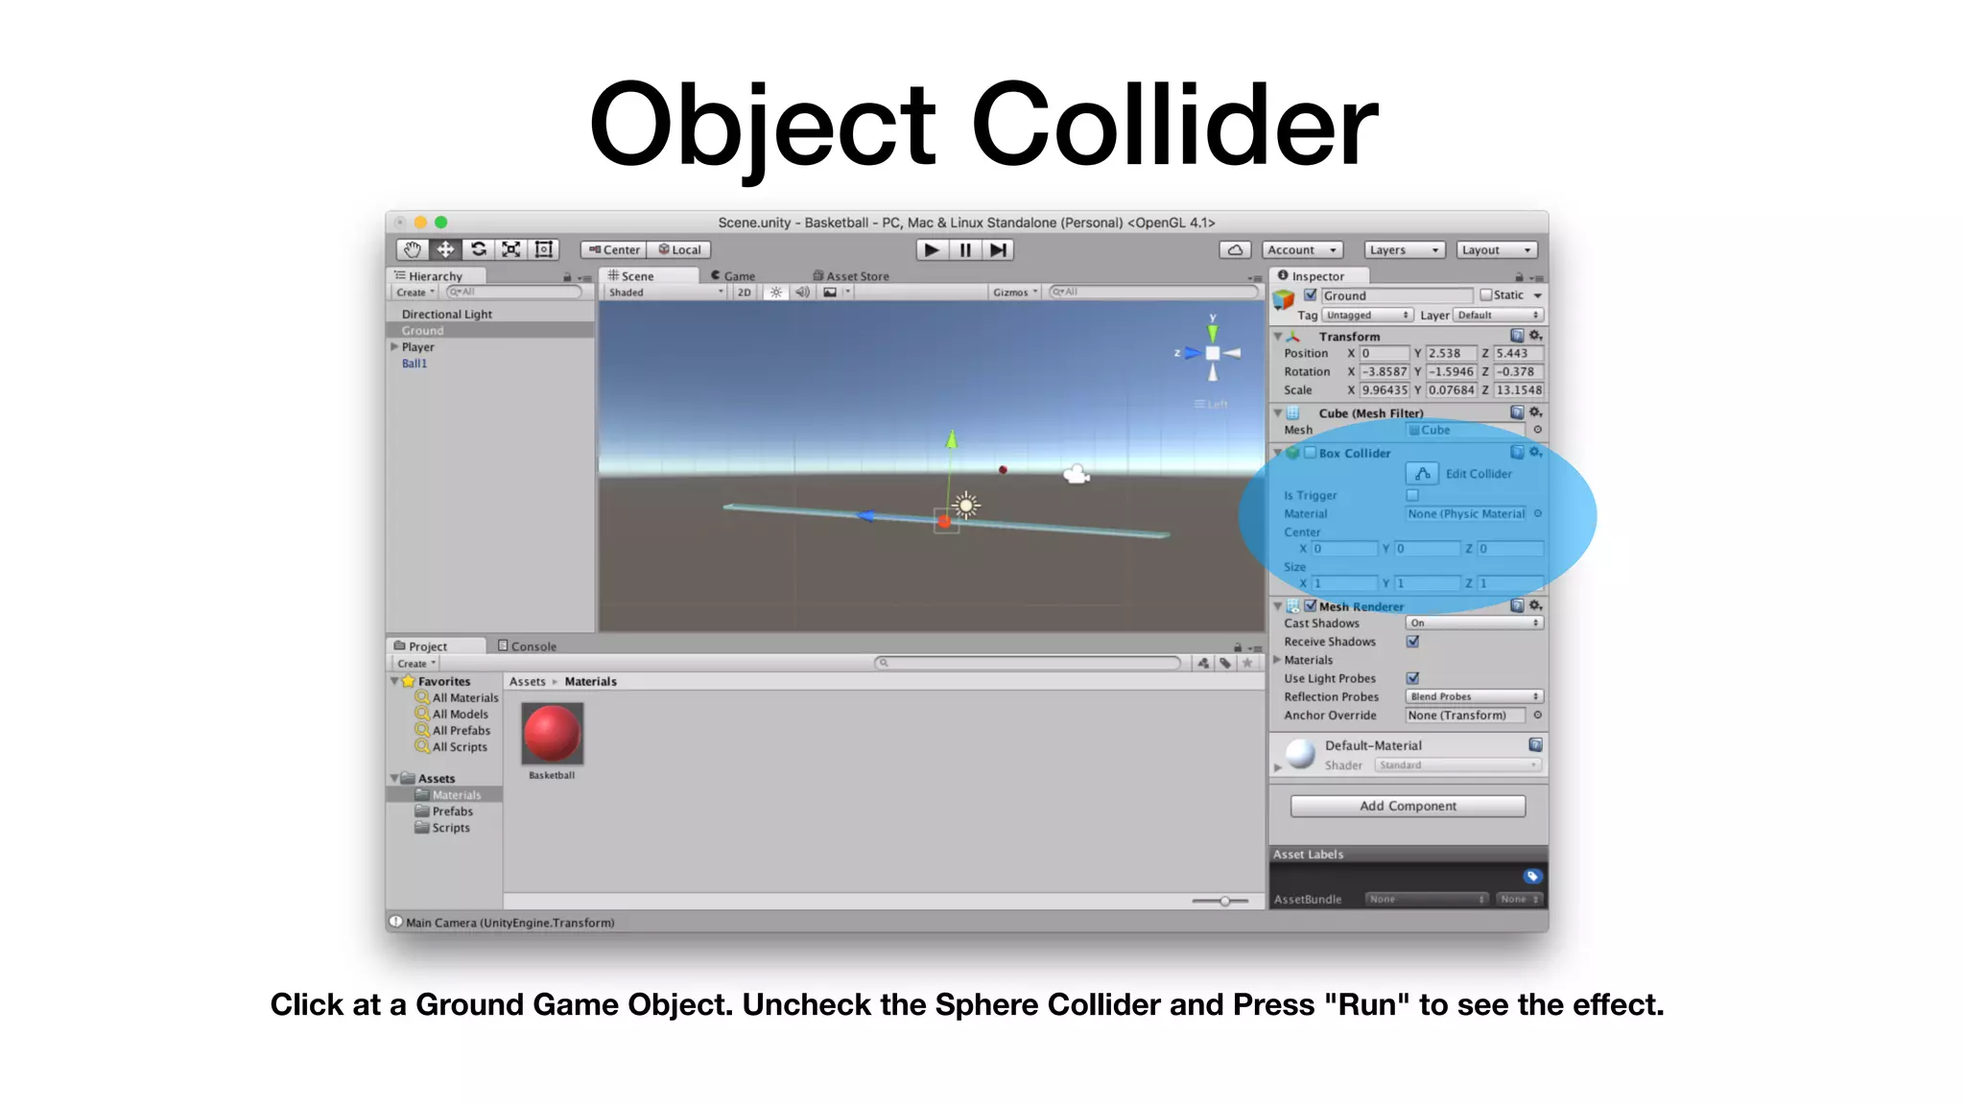The height and width of the screenshot is (1105, 1965).
Task: Open the Layers dropdown
Action: pos(1404,249)
